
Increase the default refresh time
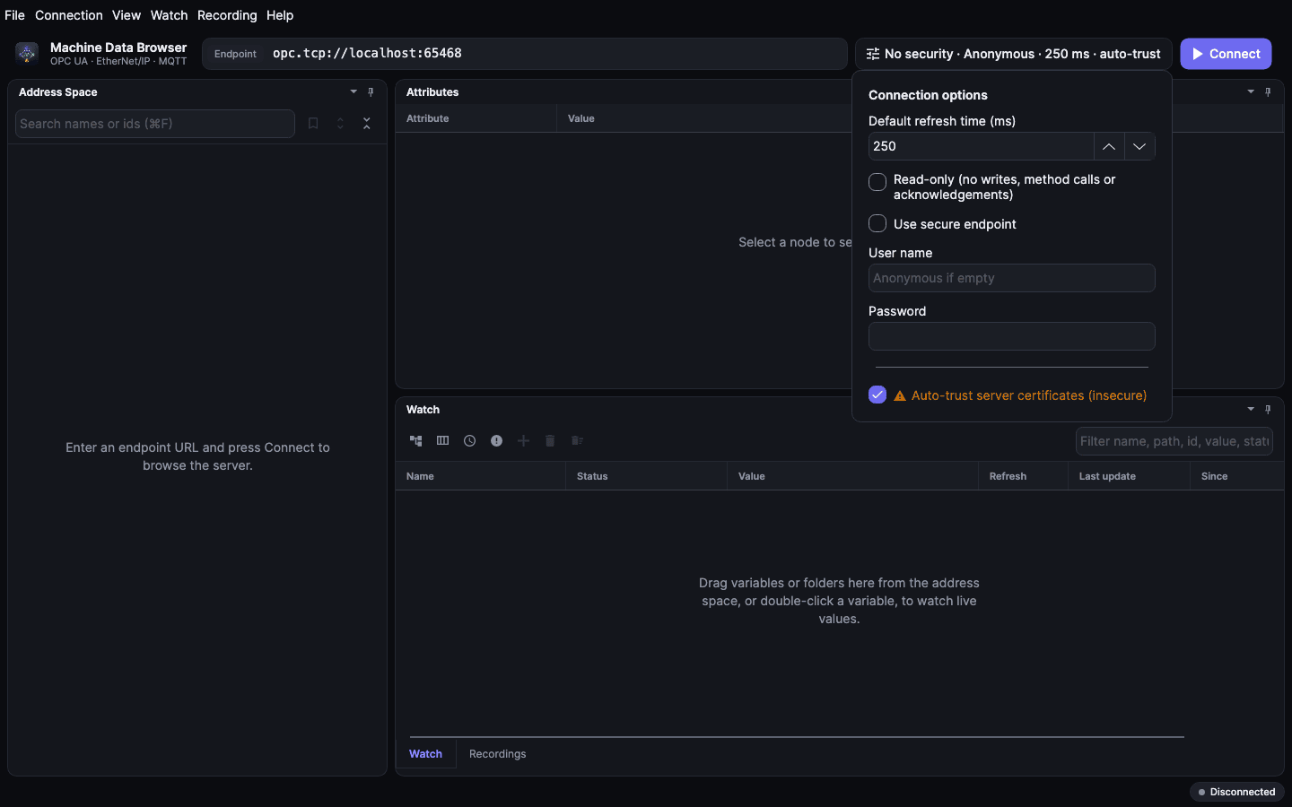[1109, 146]
